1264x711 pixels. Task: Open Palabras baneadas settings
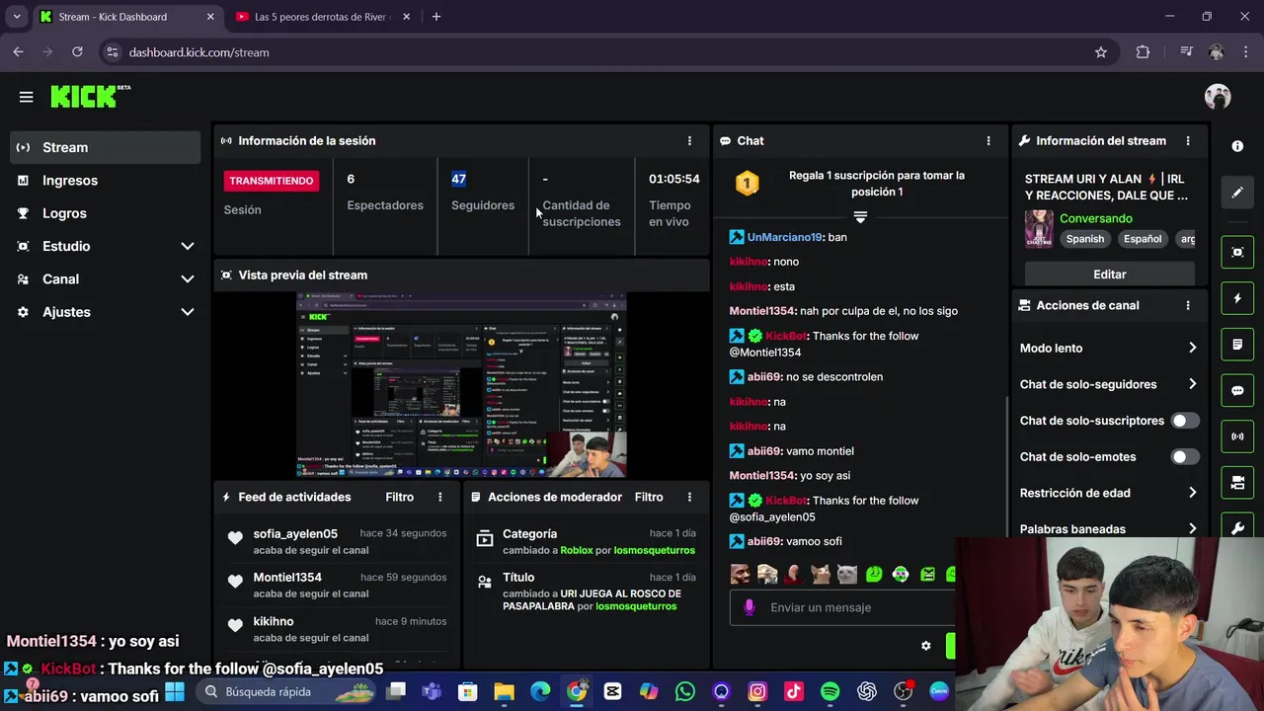click(x=1108, y=529)
